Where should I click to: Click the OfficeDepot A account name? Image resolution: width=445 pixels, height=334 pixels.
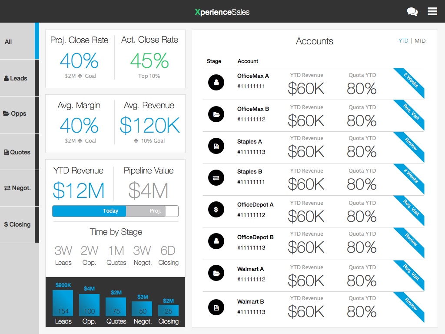click(255, 204)
